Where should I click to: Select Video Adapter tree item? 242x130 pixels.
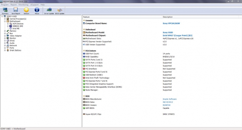point(15,36)
